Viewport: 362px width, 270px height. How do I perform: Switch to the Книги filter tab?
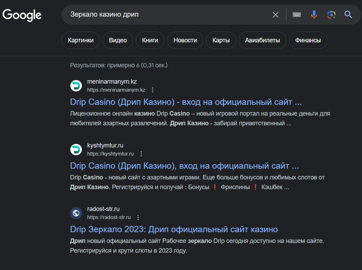click(150, 40)
